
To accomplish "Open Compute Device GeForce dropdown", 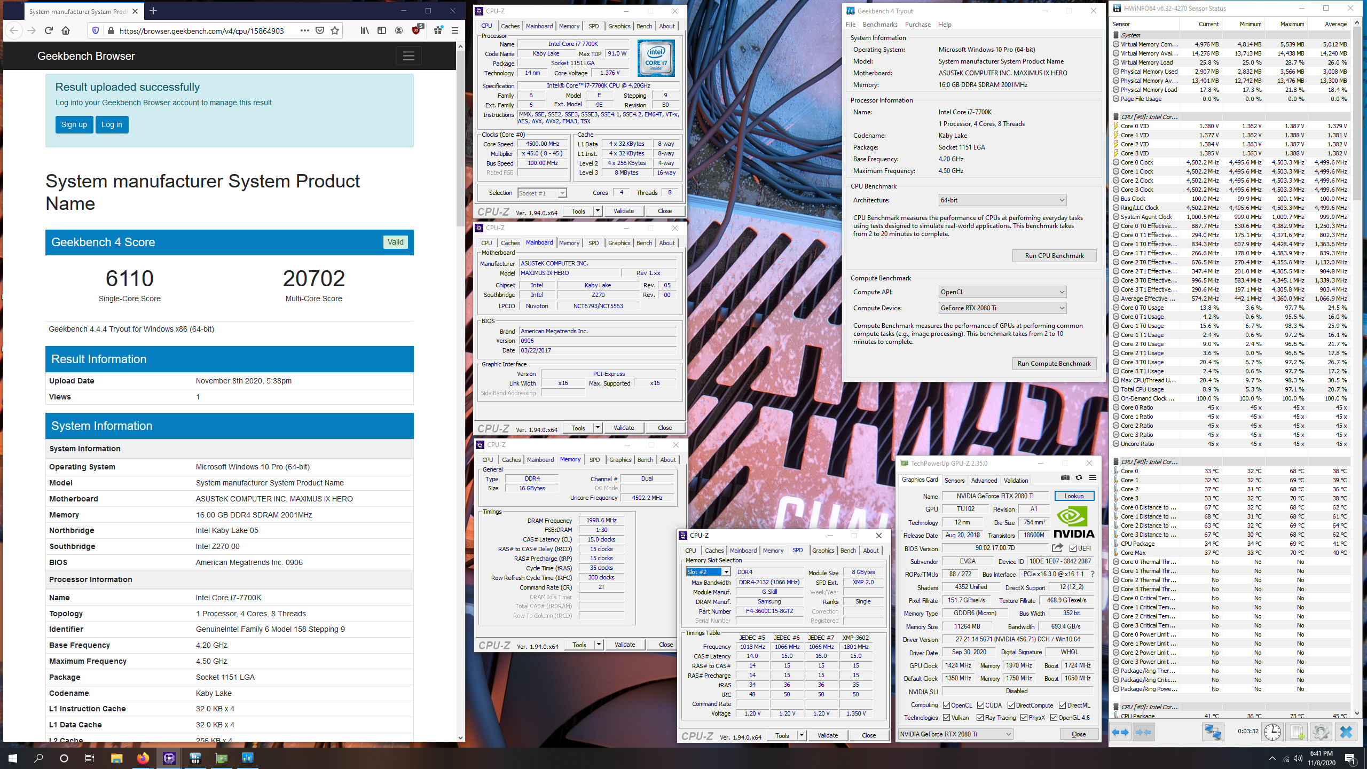I will pos(1002,308).
